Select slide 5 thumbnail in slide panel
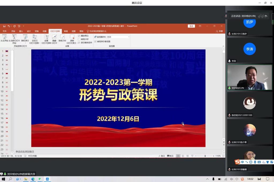This screenshot has width=274, height=182. [7, 69]
